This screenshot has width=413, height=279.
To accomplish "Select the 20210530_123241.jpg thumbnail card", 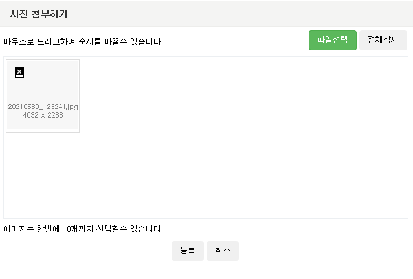I will click(x=43, y=96).
